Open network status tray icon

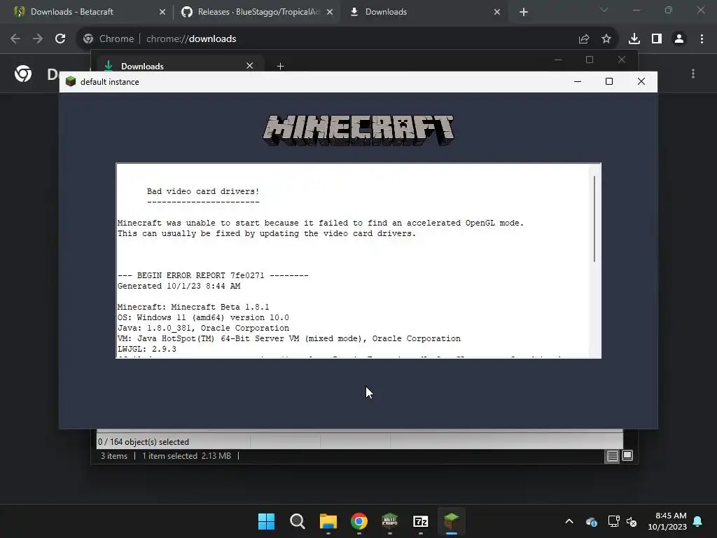[x=613, y=521]
